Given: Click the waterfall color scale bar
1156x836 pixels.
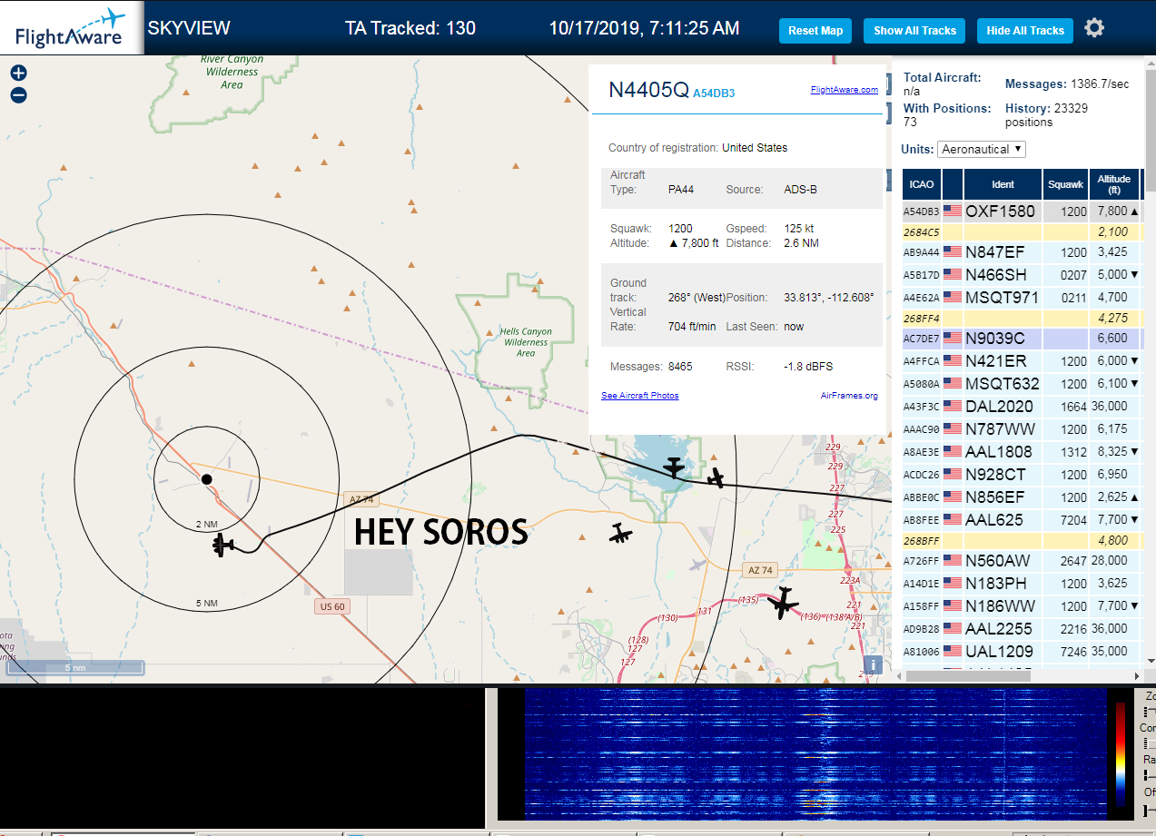Looking at the screenshot, I should [x=1120, y=754].
